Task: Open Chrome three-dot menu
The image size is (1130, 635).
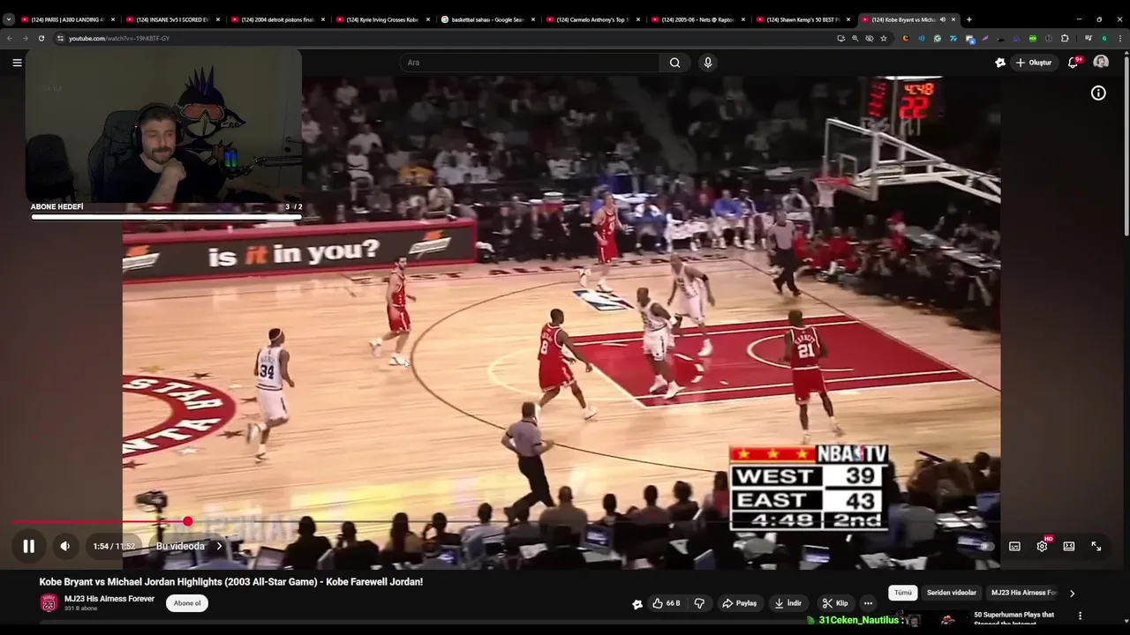Action: (1120, 39)
